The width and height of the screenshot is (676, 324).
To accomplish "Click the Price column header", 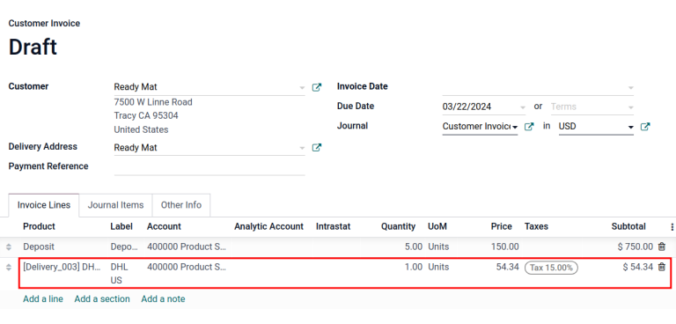I will (x=502, y=226).
